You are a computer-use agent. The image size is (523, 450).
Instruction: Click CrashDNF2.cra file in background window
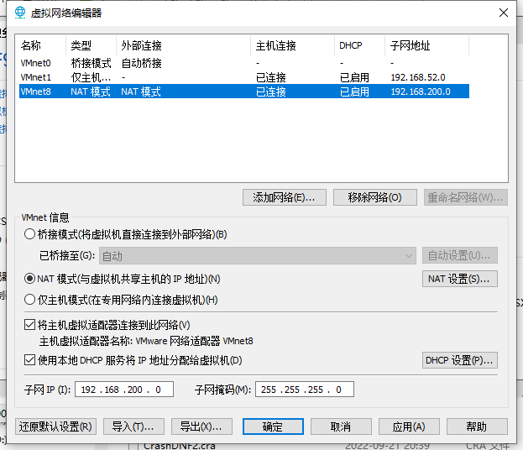click(x=180, y=446)
